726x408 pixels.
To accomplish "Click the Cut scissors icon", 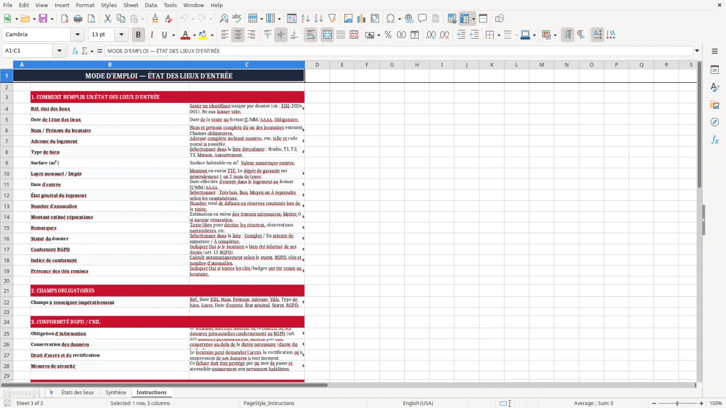I will click(107, 19).
